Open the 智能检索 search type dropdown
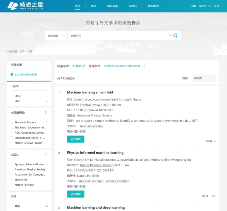 click(x=56, y=36)
